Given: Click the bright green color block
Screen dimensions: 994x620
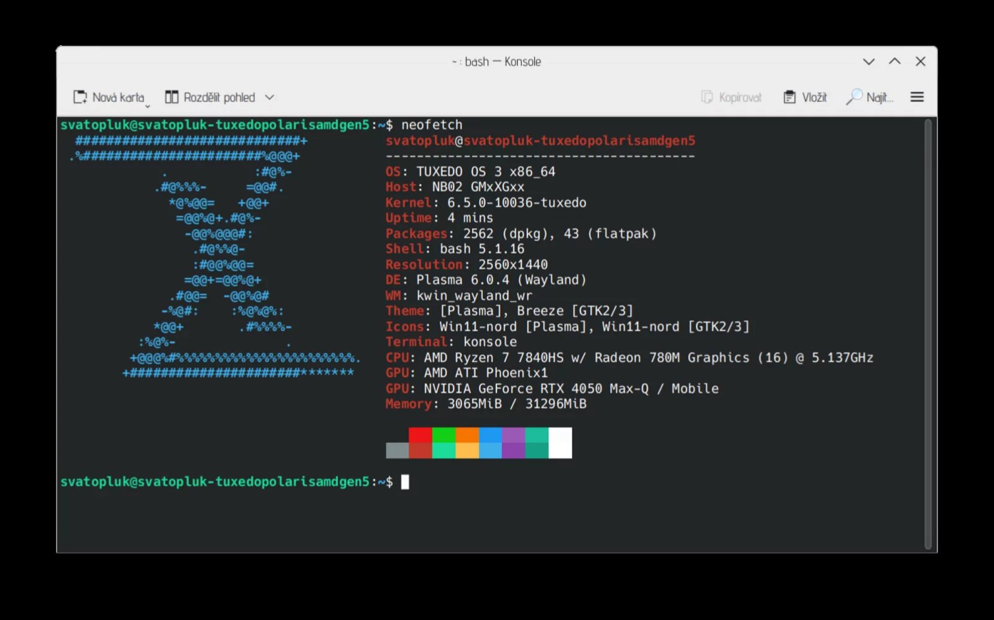Looking at the screenshot, I should (444, 435).
